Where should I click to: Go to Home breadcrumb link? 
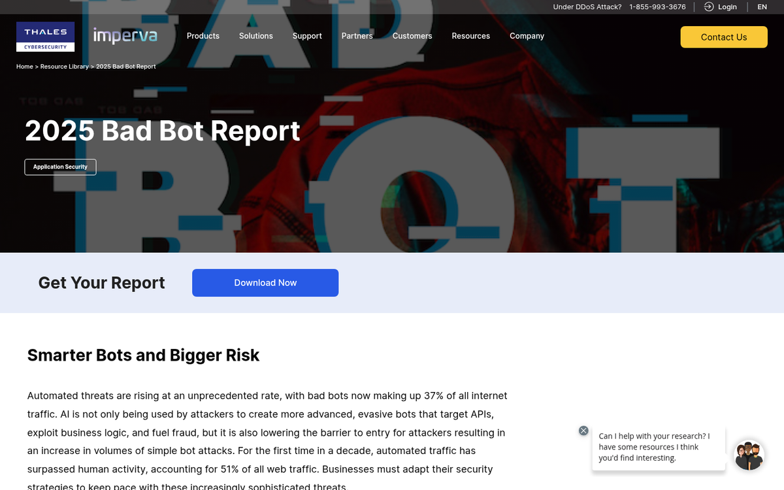[24, 67]
